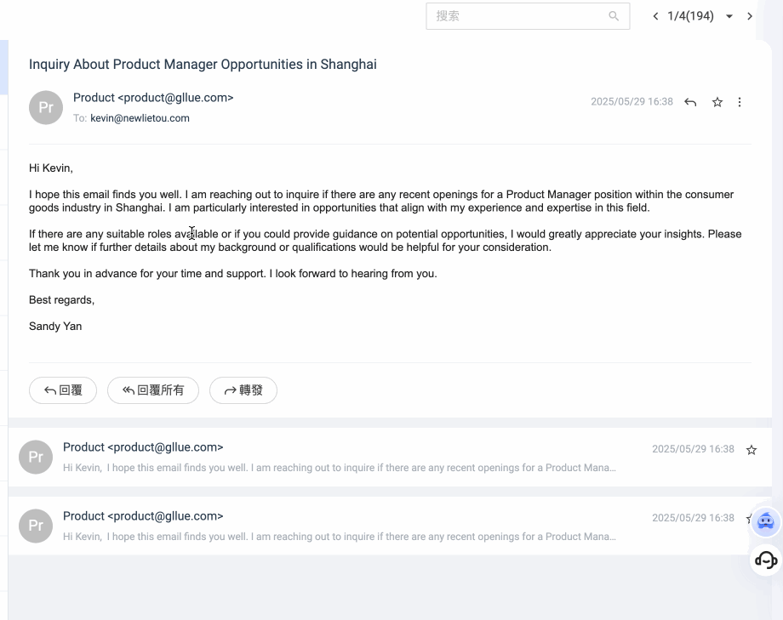Click the 回覆所有 reply all button
The image size is (783, 620).
click(x=153, y=390)
